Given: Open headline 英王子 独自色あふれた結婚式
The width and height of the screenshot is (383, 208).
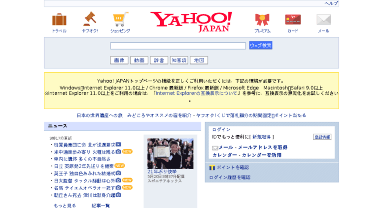Looking at the screenshot, I should point(84,174).
